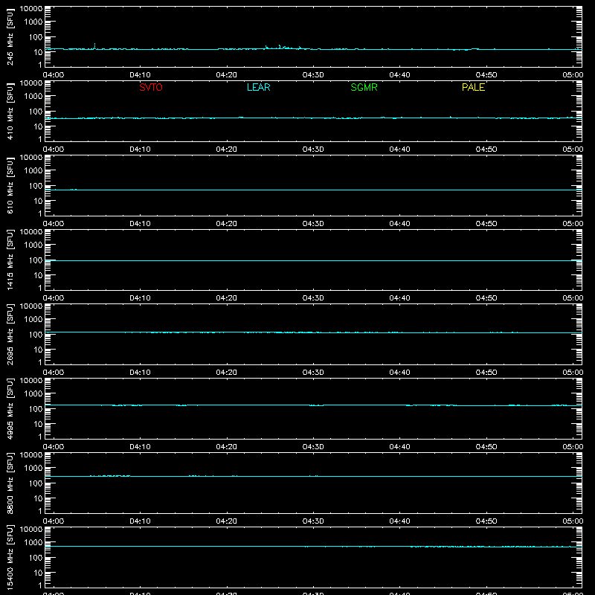Viewport: 595px width, 595px height.
Task: Click the 1000 tick on the 15400 MHz axis
Action: pos(33,543)
